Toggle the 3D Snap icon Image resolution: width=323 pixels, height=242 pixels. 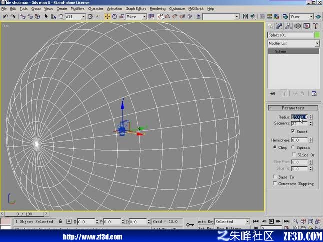pos(160,16)
